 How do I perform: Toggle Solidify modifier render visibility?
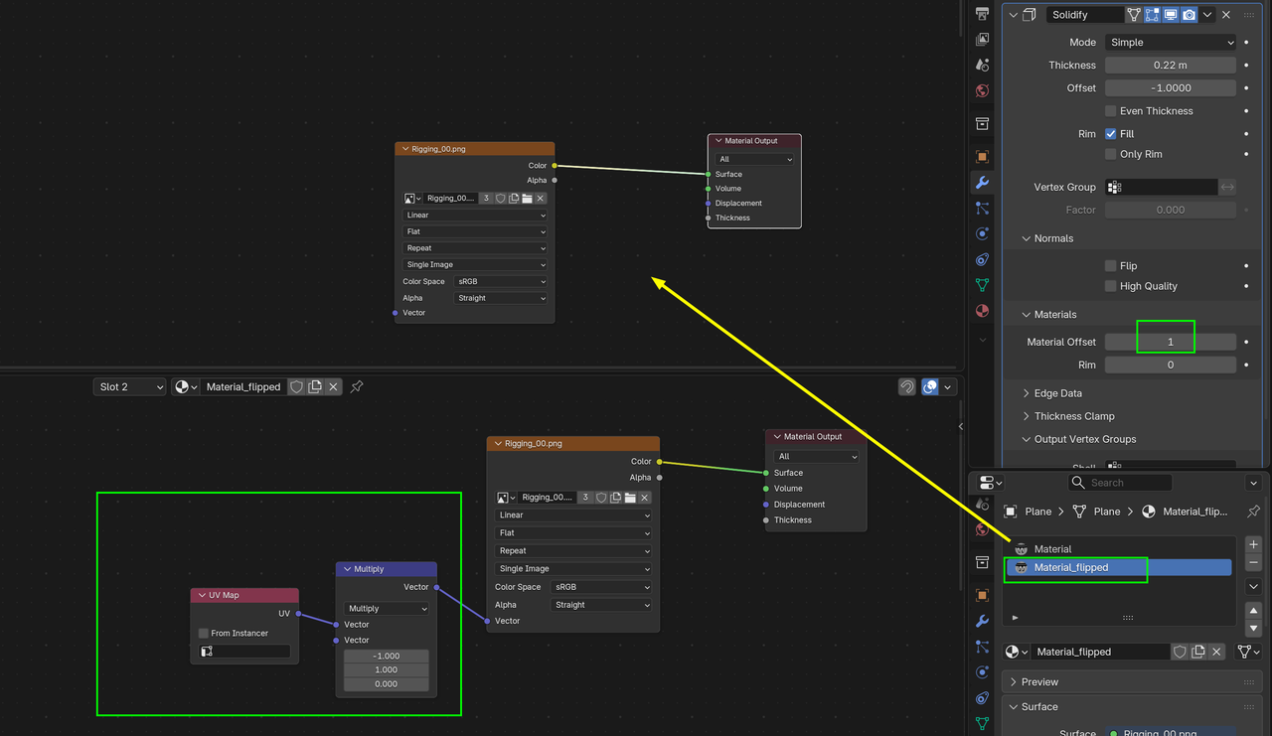coord(1190,15)
